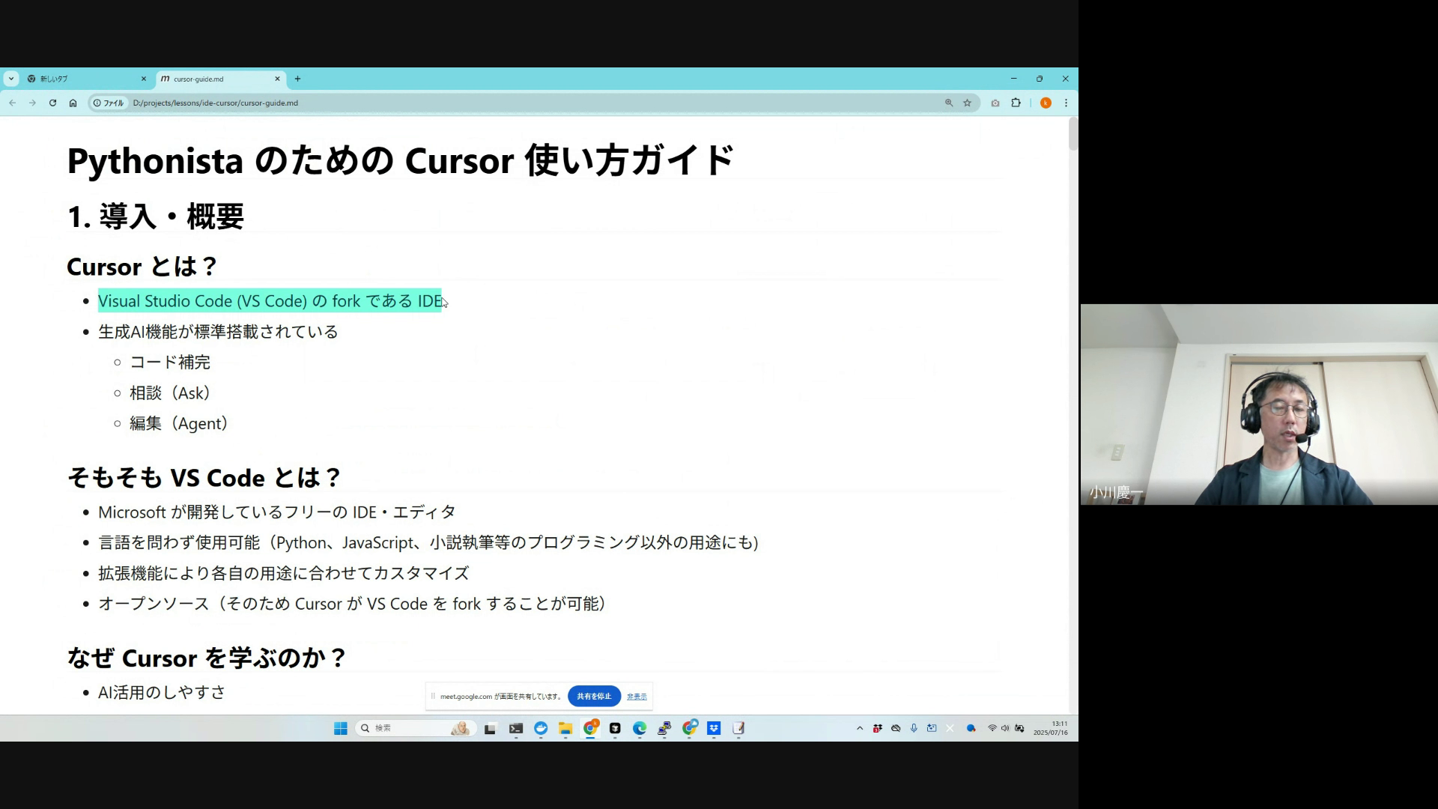This screenshot has height=809, width=1438.
Task: Reload the cursor-guide.md page
Action: click(x=52, y=103)
